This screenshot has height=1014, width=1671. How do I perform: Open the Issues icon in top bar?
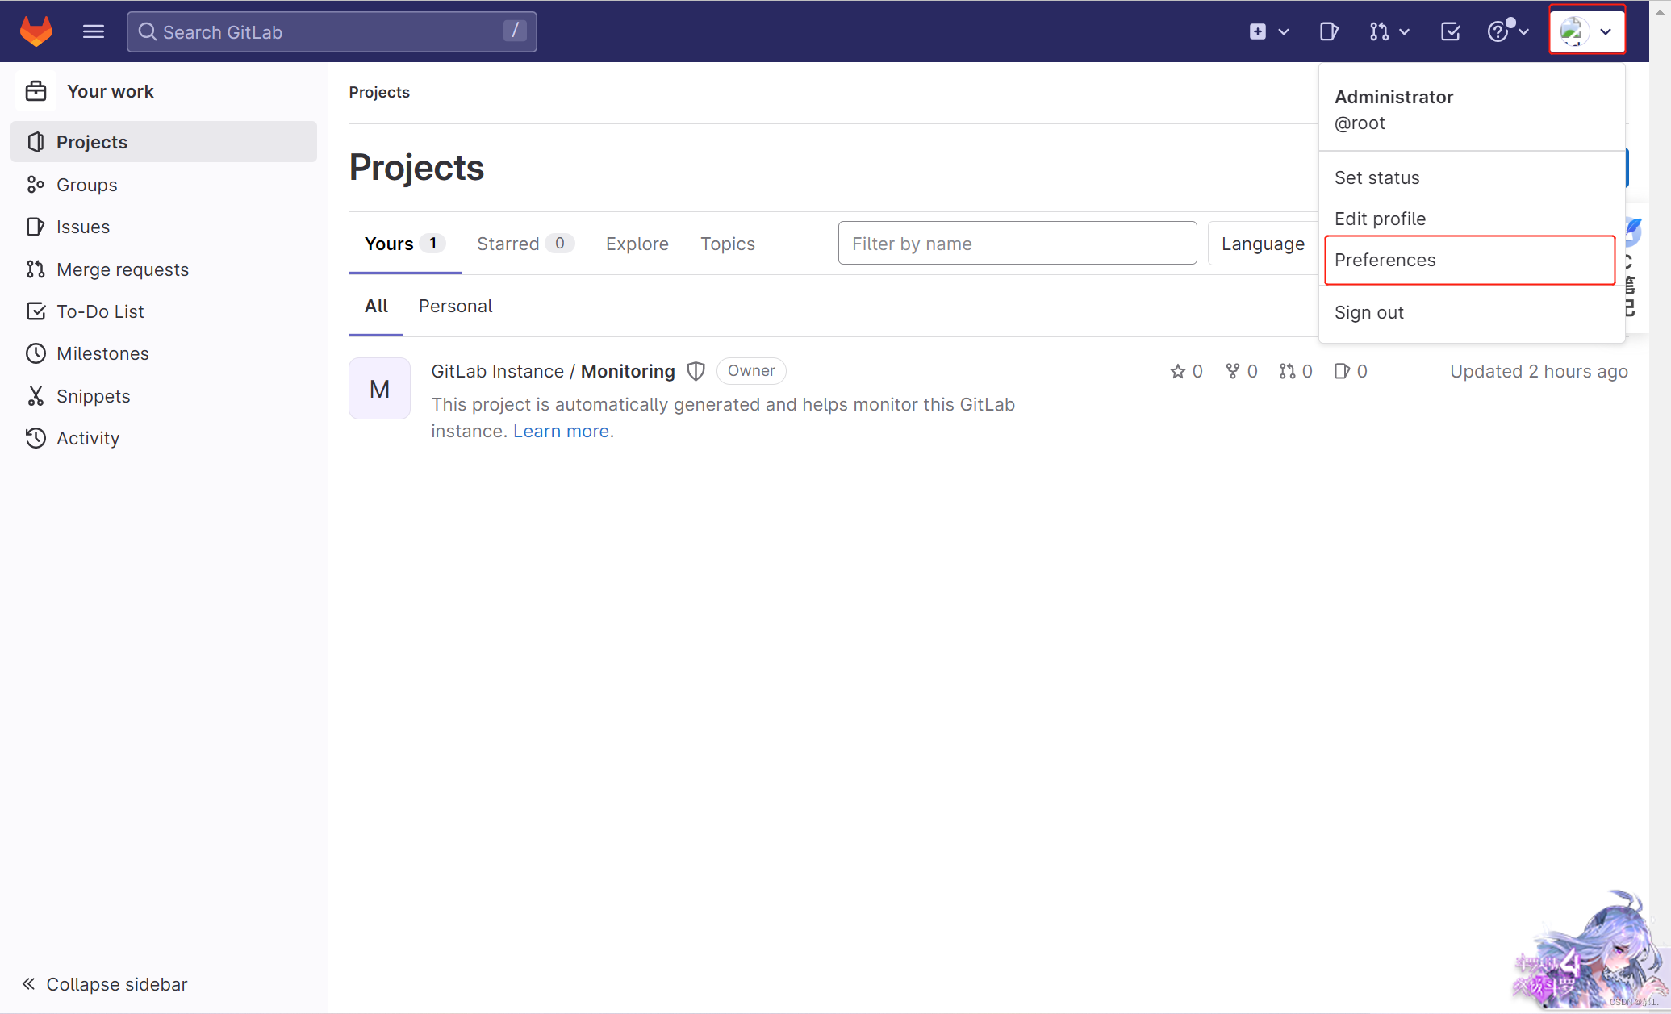(1328, 31)
